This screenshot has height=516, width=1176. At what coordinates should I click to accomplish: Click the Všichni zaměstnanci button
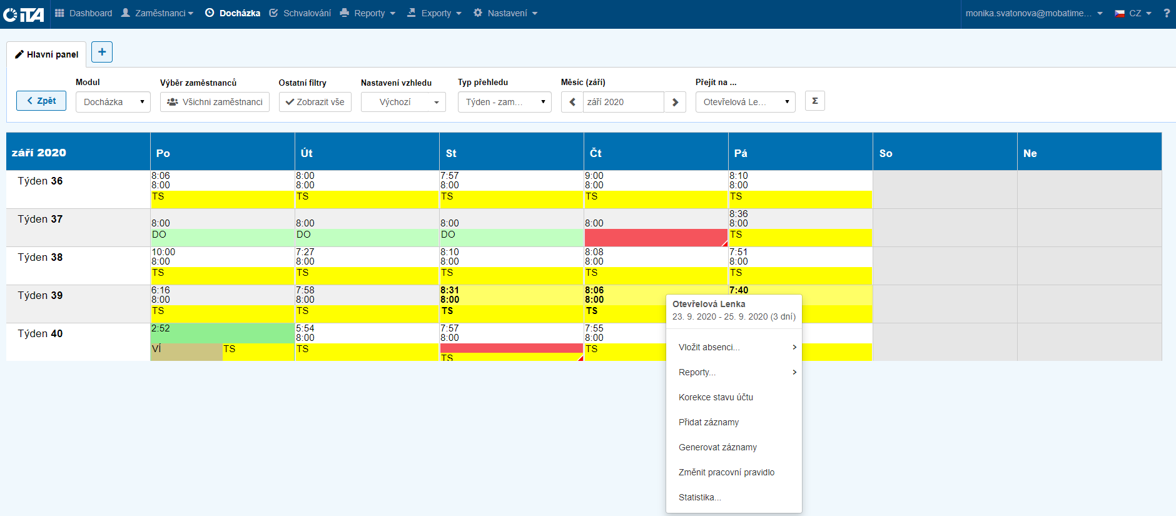point(215,102)
